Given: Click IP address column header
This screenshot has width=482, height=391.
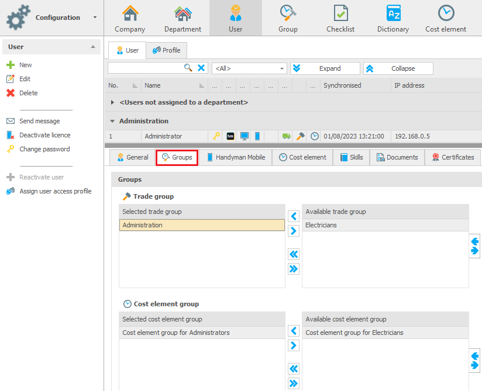Looking at the screenshot, I should pos(436,85).
